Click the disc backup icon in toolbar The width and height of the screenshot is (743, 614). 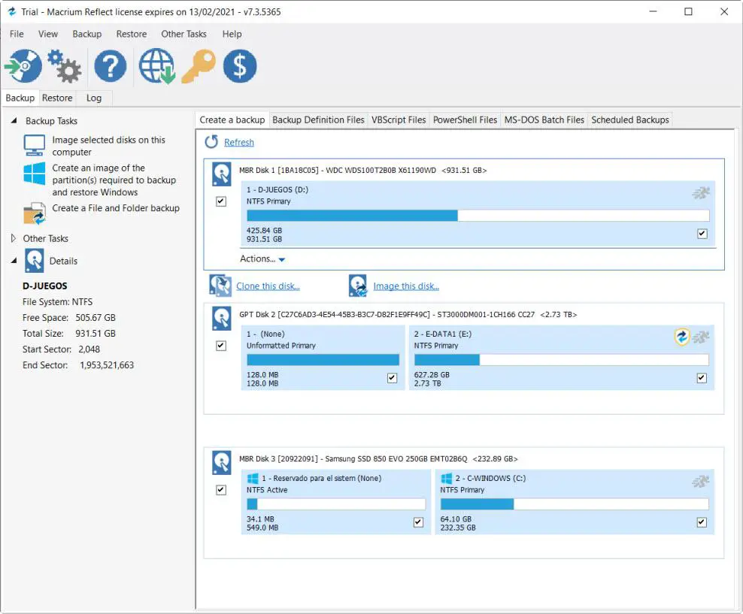tap(23, 67)
